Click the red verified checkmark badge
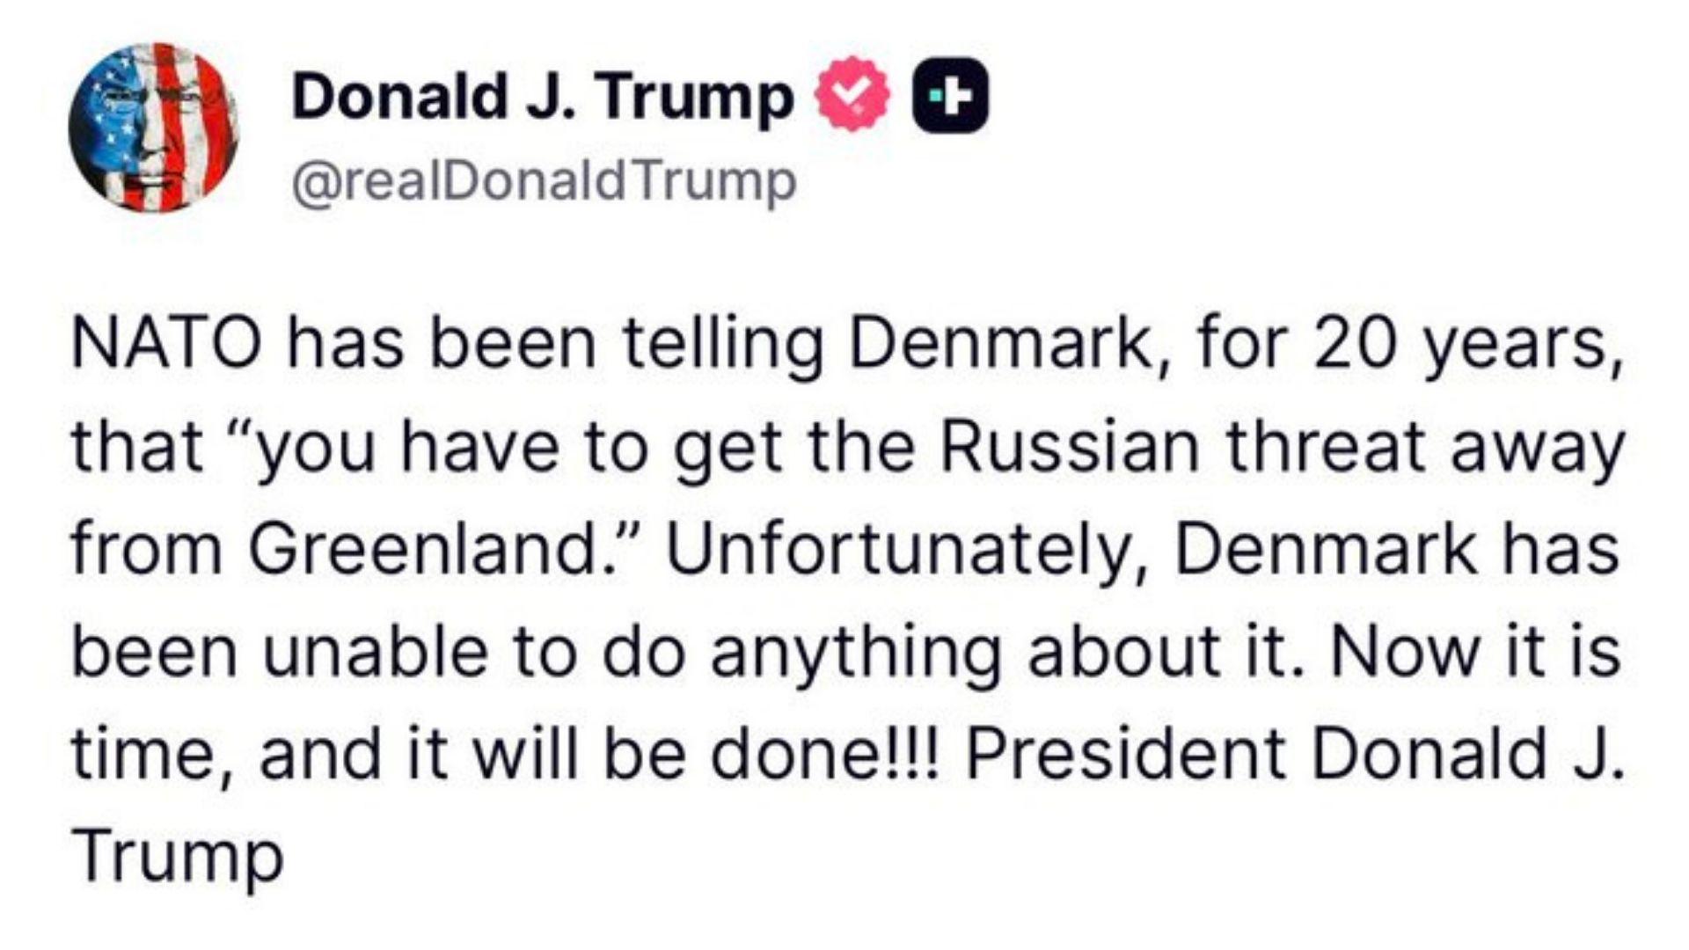The width and height of the screenshot is (1689, 950). pos(853,95)
